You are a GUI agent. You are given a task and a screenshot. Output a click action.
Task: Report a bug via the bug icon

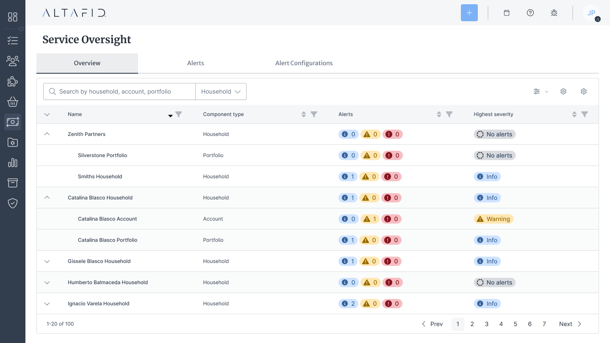554,13
